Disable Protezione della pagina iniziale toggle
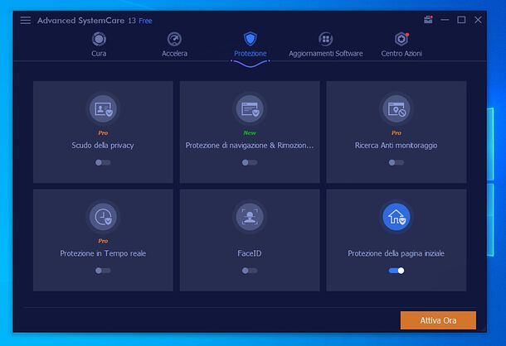Viewport: 506px width, 346px height. click(x=397, y=271)
